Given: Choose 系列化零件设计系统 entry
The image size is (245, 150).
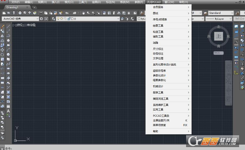Looking at the screenshot, I should [x=169, y=65].
